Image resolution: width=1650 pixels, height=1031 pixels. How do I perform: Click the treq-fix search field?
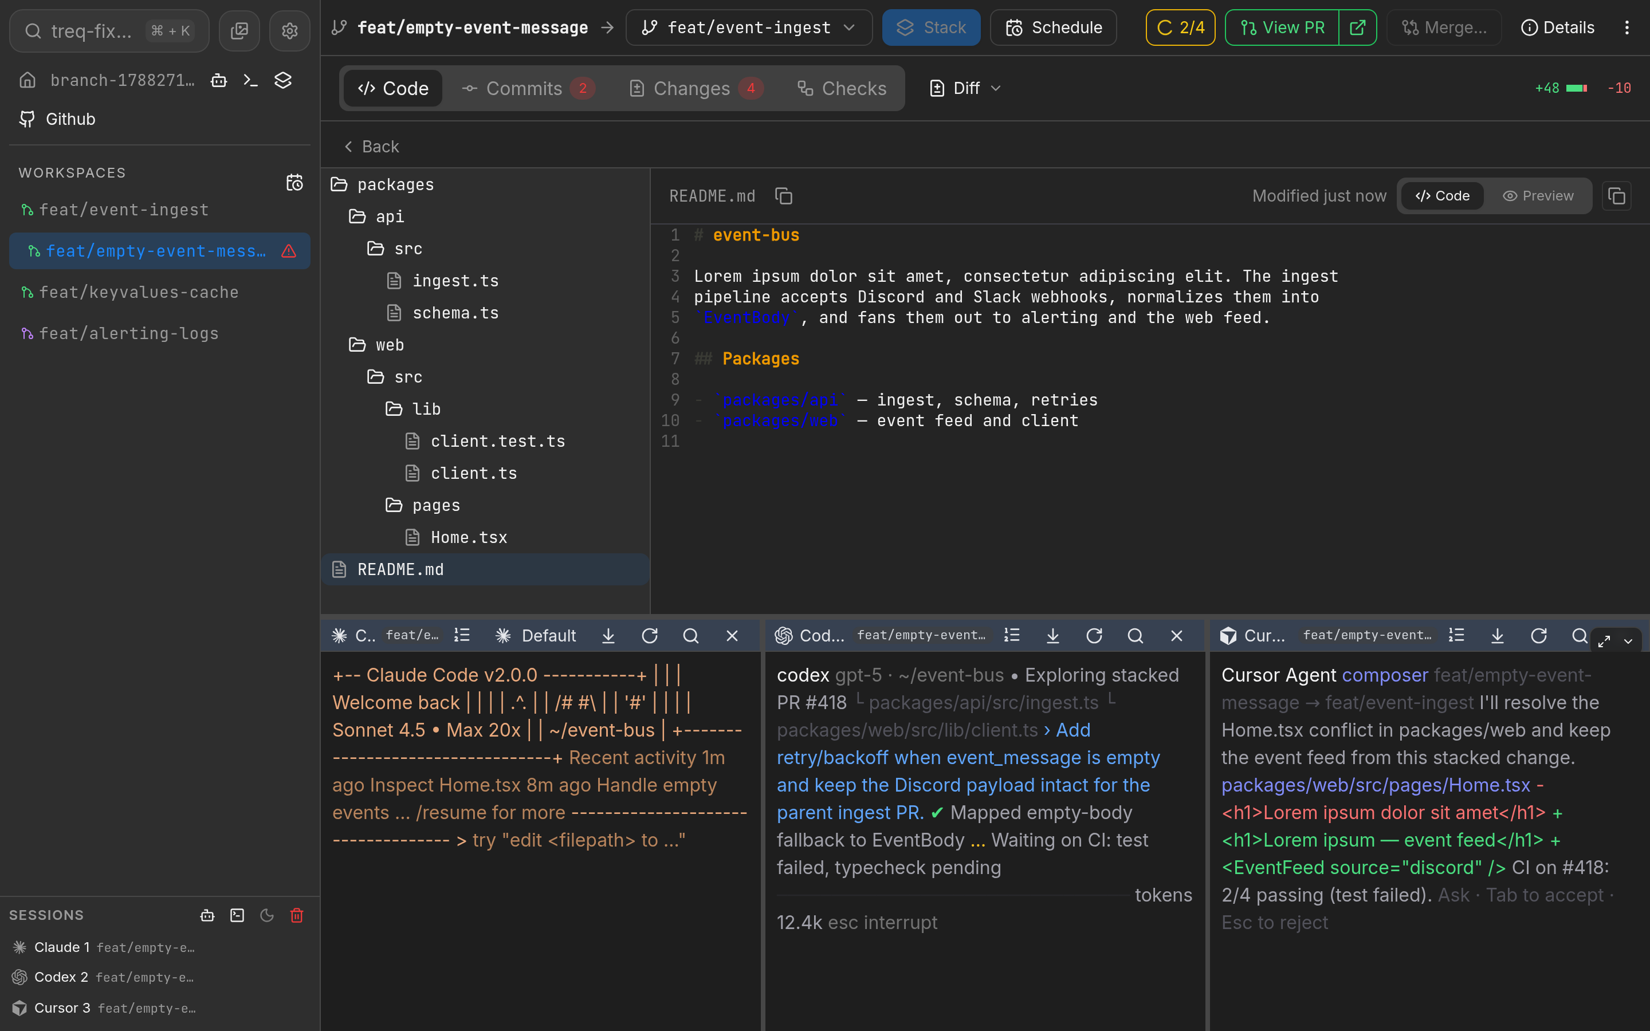109,31
